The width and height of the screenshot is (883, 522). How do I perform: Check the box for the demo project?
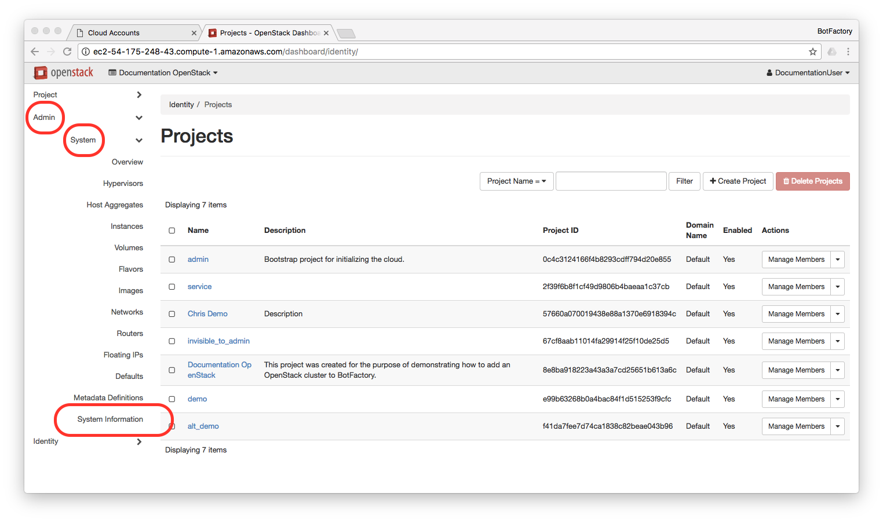172,399
